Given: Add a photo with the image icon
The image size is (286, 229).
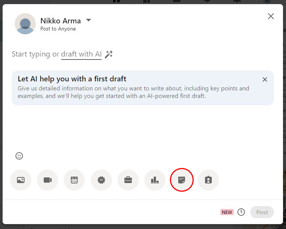Looking at the screenshot, I should [21, 180].
